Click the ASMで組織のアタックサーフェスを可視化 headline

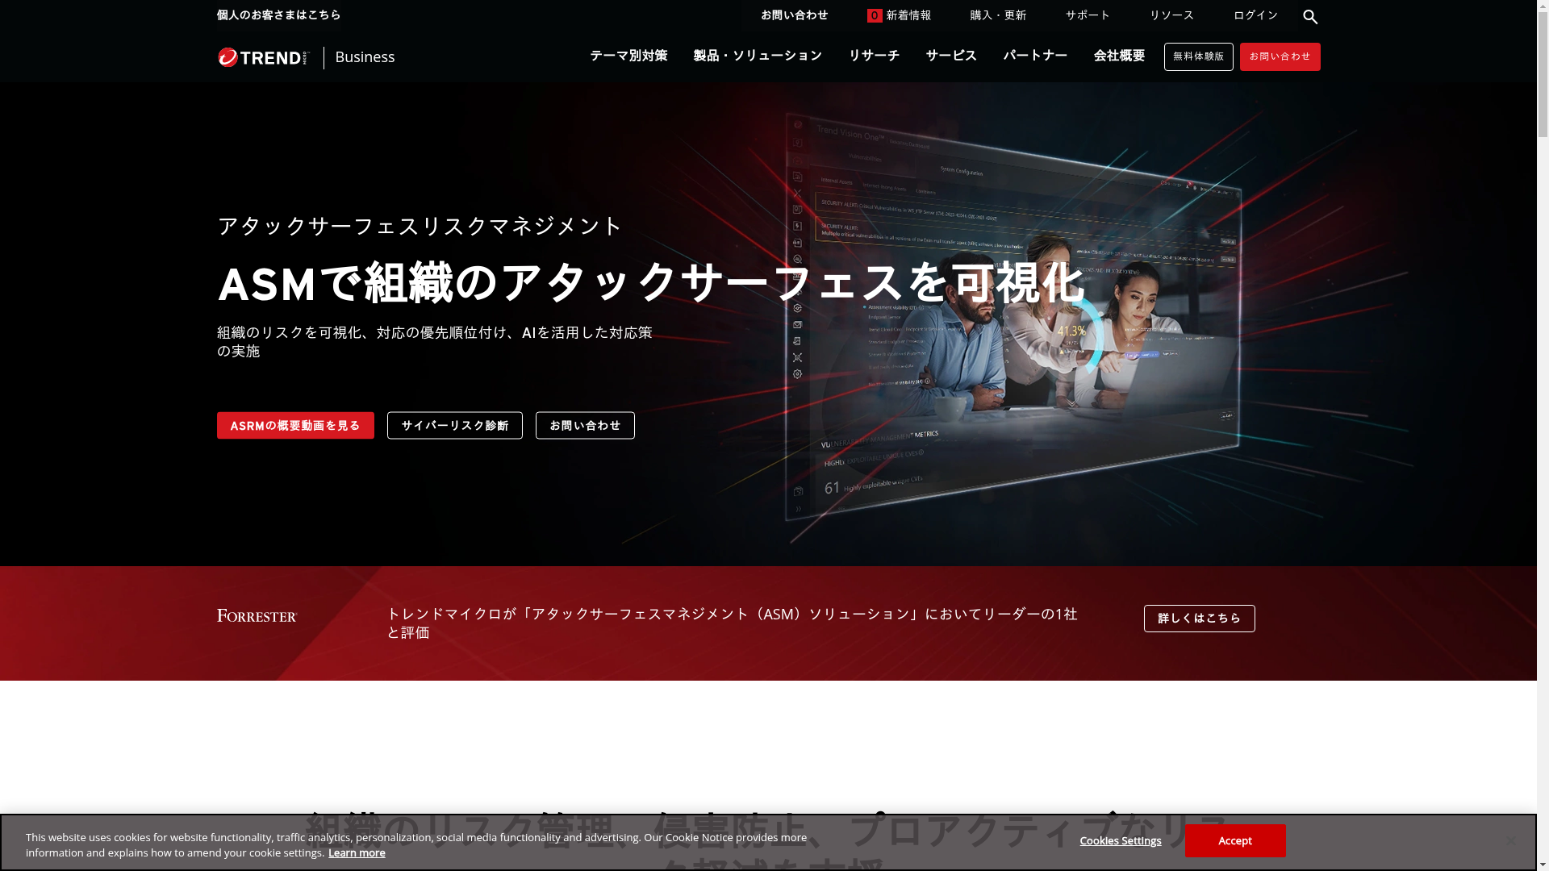pyautogui.click(x=650, y=284)
